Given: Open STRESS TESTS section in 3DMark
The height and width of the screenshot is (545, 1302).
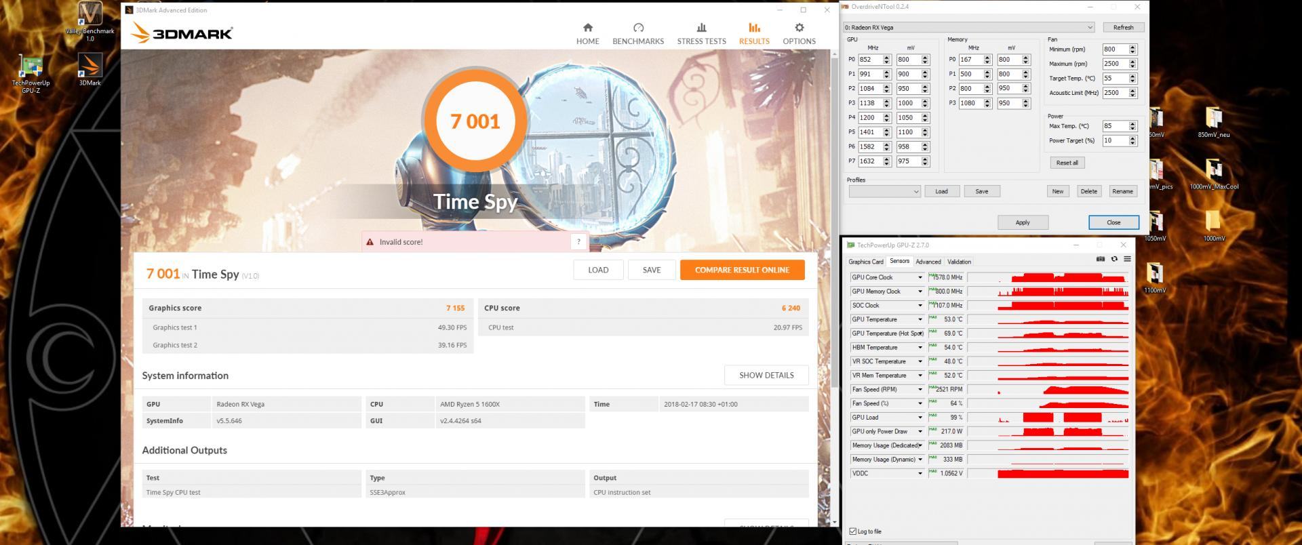Looking at the screenshot, I should [701, 34].
